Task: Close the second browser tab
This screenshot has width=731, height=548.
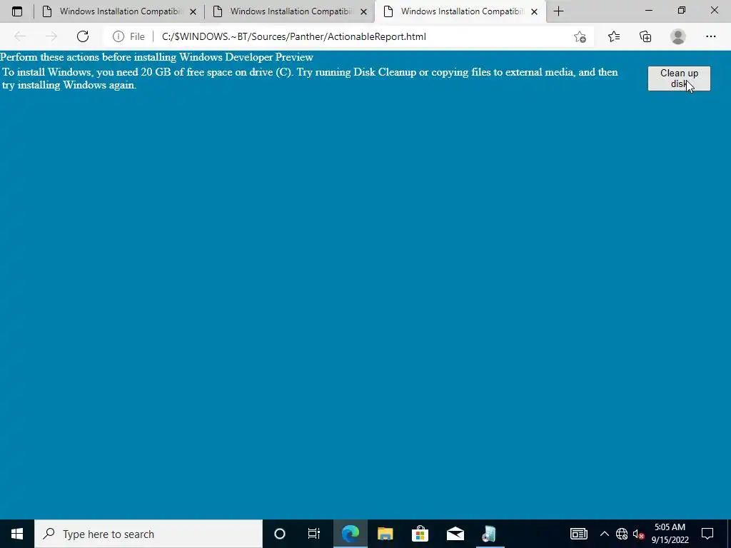Action: [363, 11]
